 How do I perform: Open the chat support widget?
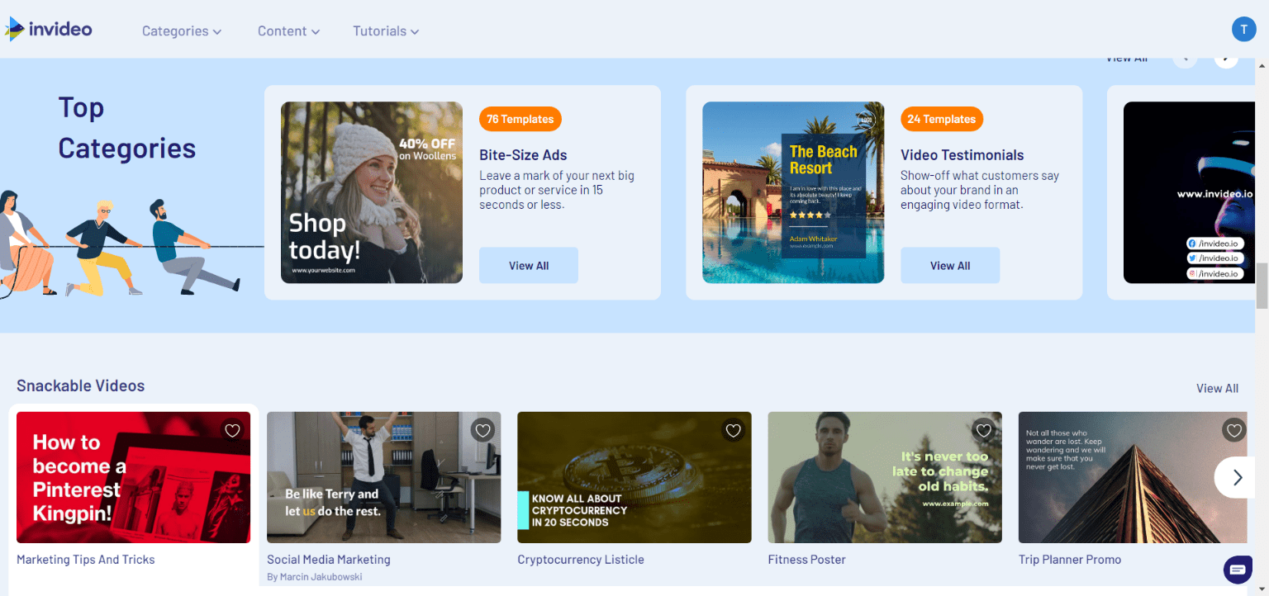pyautogui.click(x=1238, y=570)
